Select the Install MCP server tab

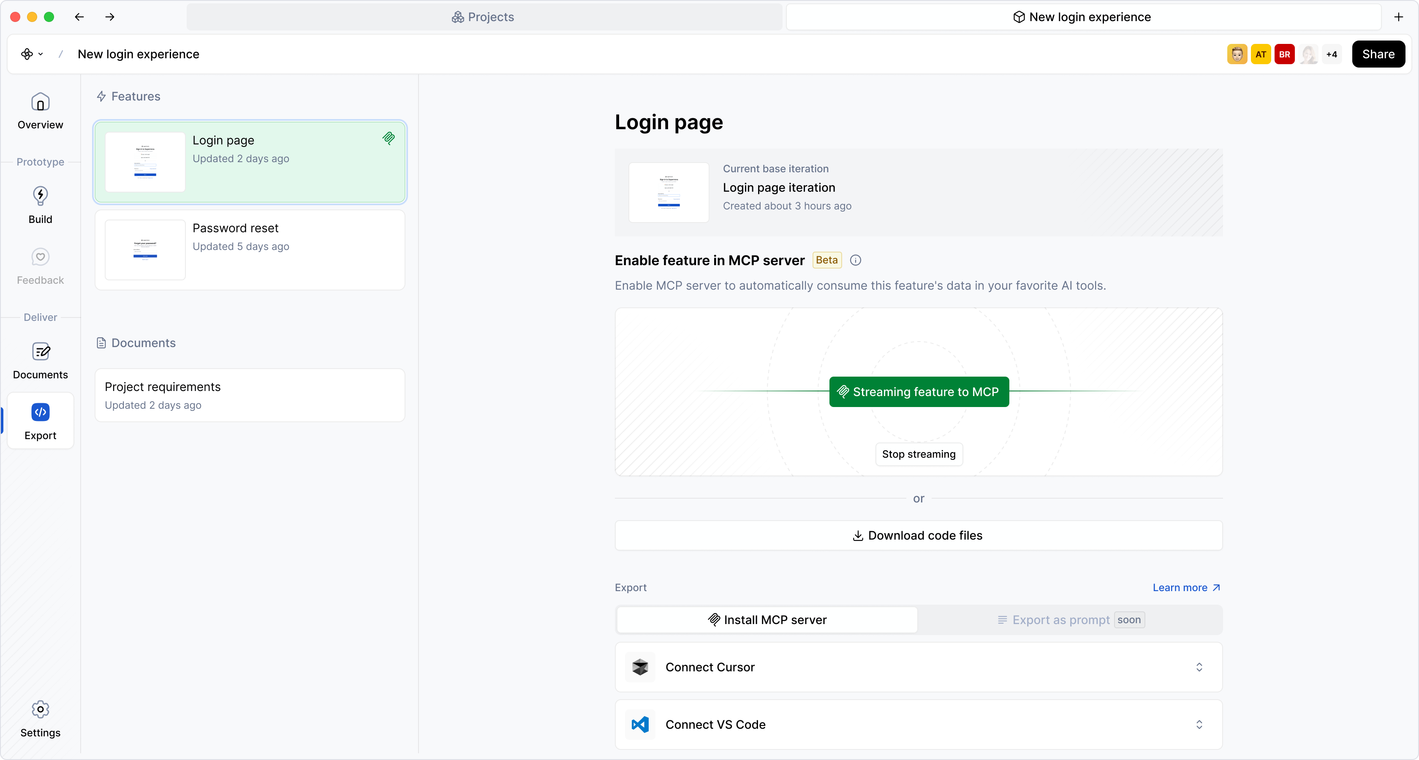pos(767,620)
